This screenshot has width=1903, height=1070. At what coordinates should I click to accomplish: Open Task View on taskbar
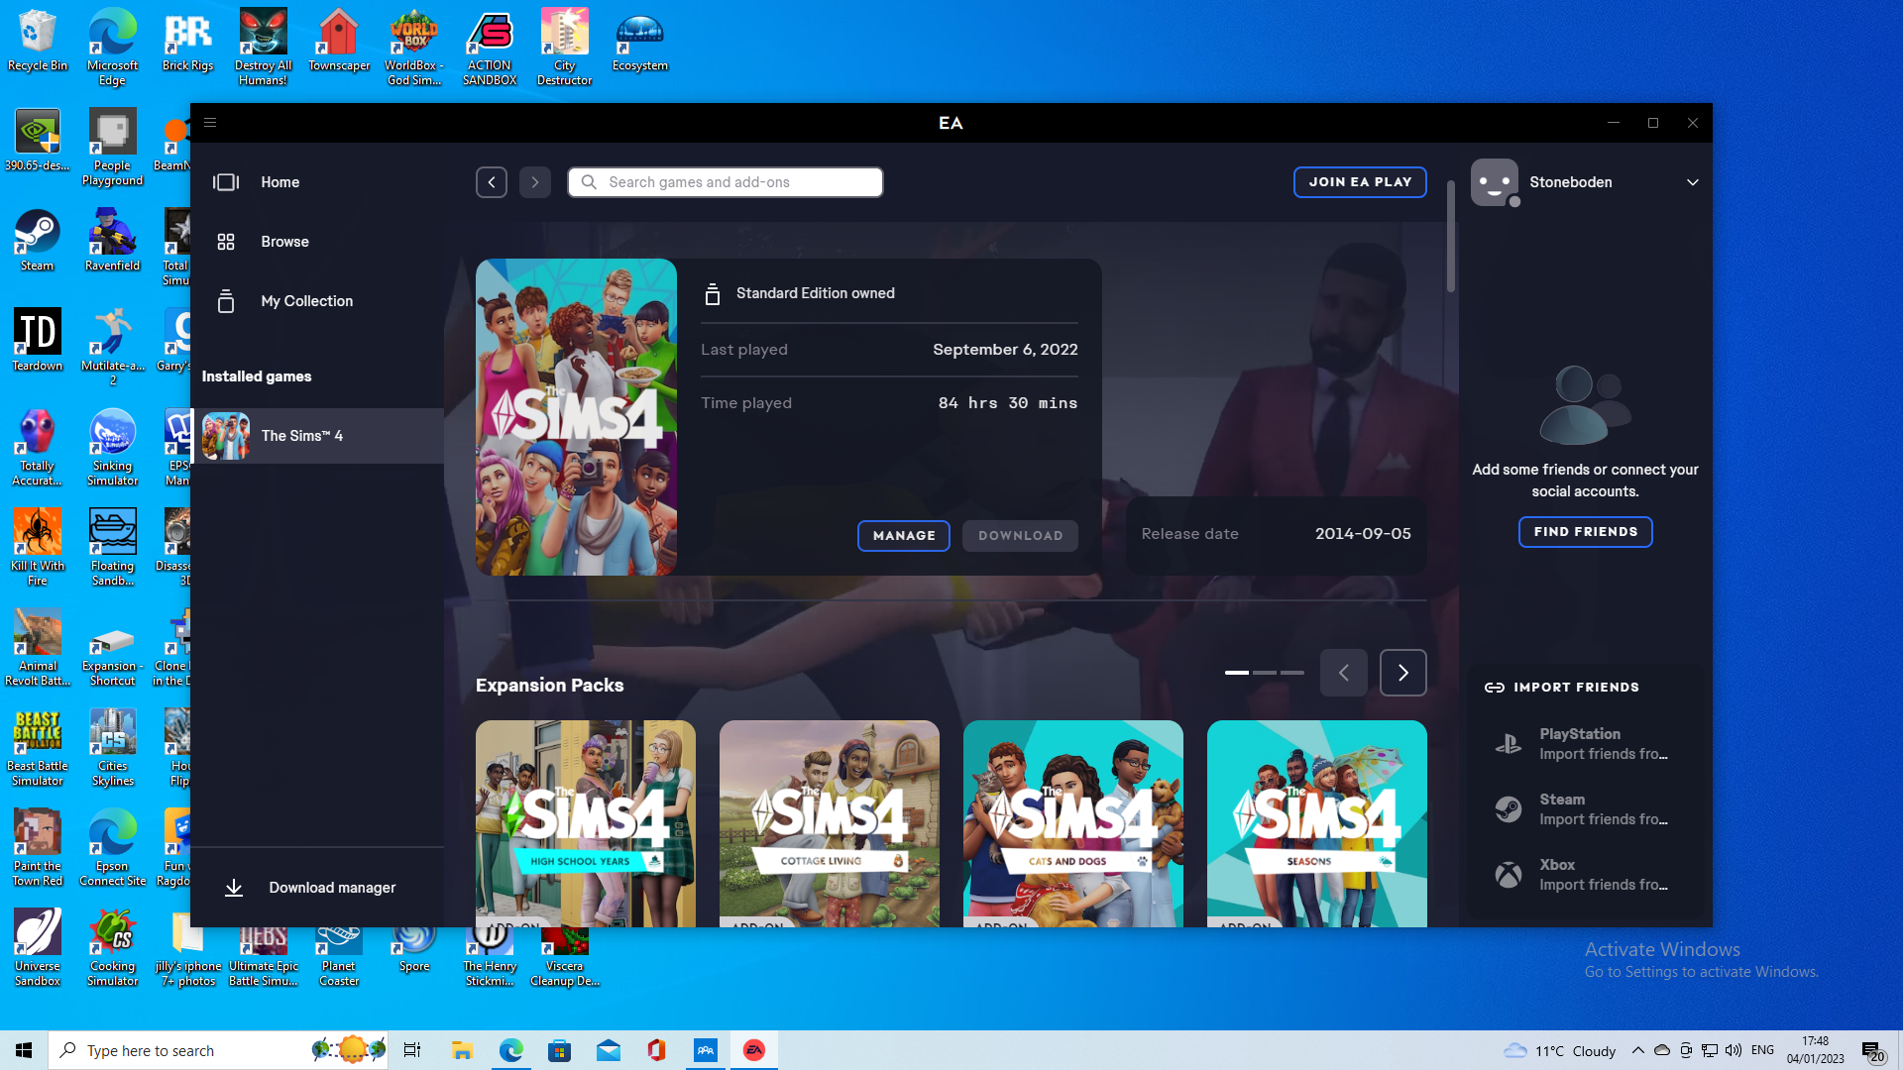412,1050
